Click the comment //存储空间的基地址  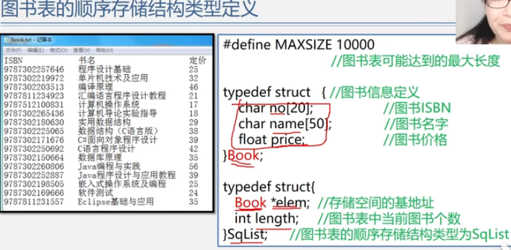[x=375, y=203]
